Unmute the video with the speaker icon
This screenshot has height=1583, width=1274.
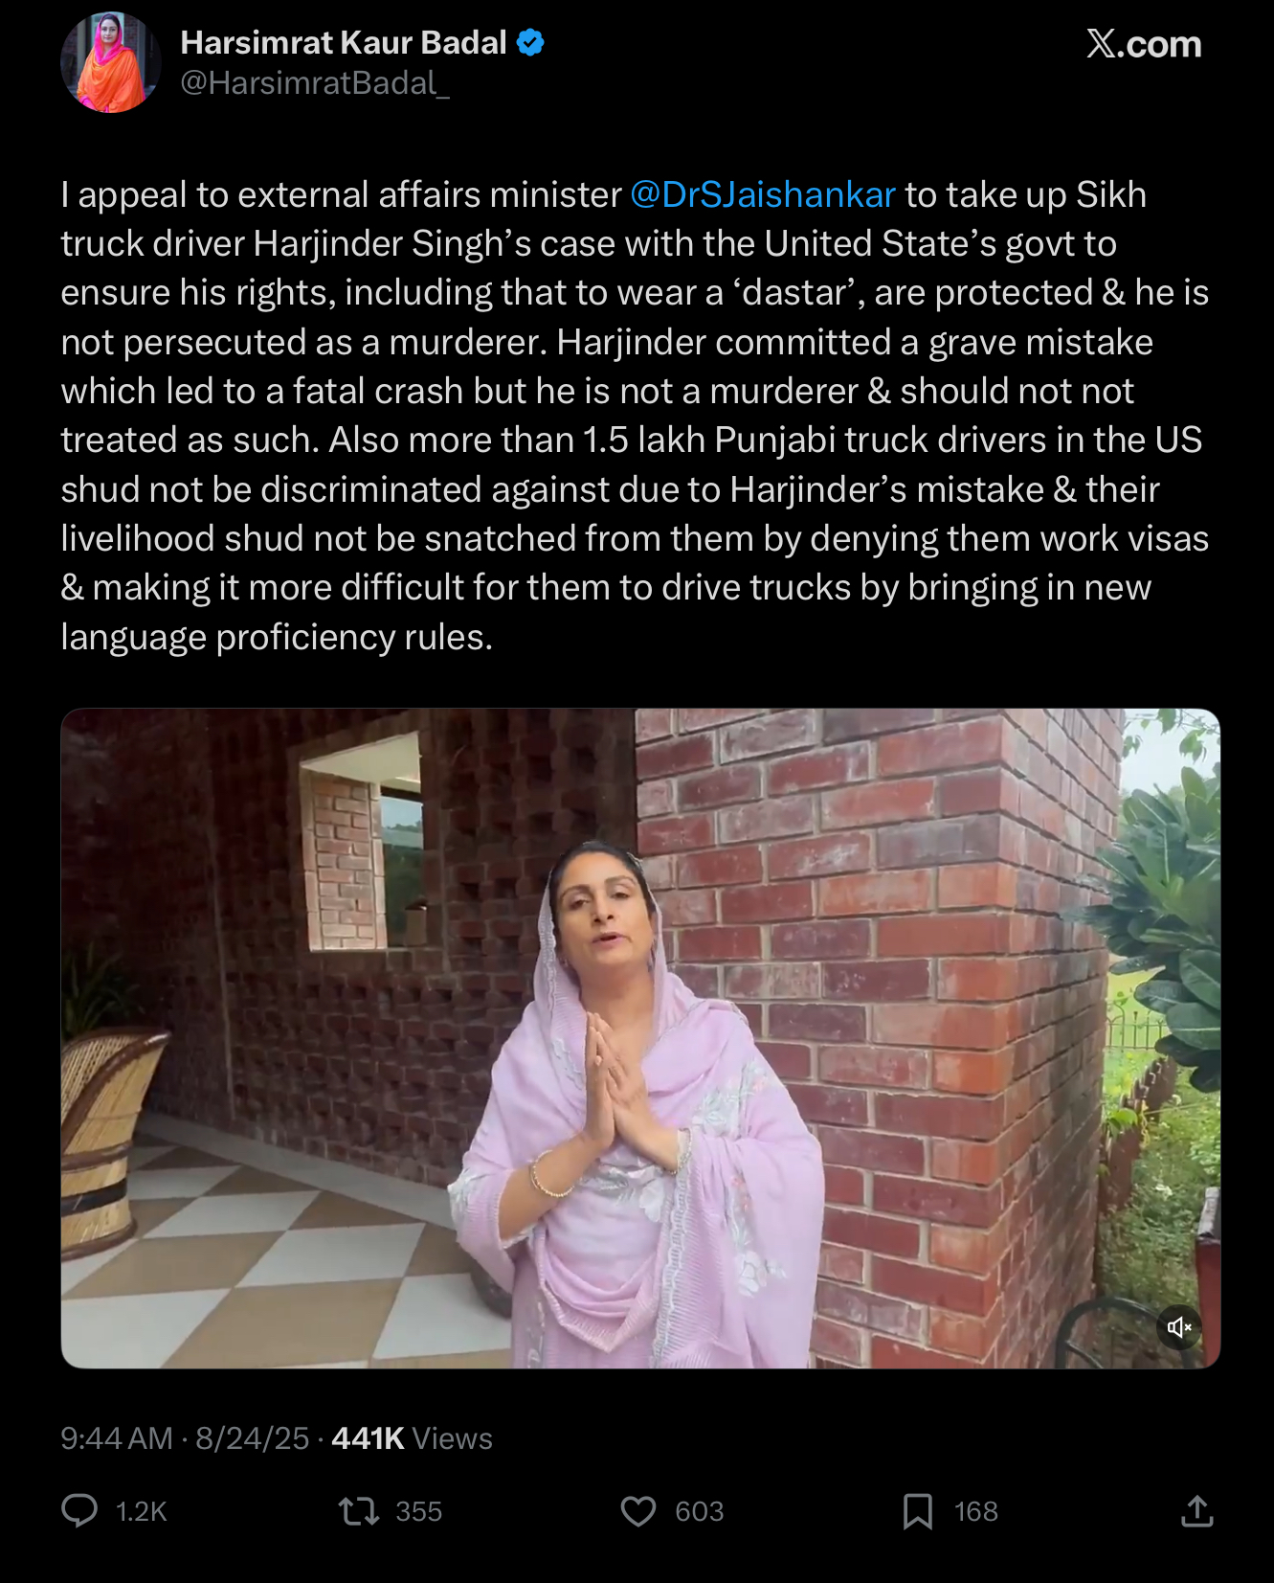click(1179, 1326)
